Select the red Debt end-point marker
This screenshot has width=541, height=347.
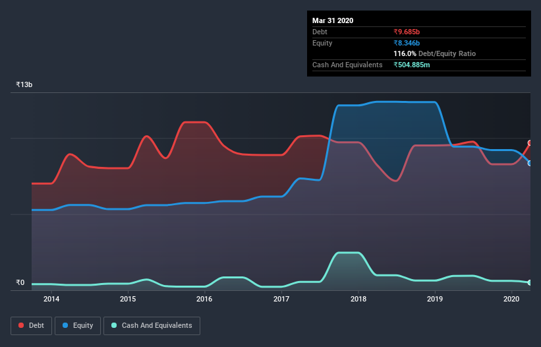point(530,143)
